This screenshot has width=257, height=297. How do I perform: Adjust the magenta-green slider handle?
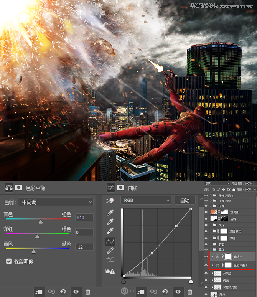coord(37,237)
